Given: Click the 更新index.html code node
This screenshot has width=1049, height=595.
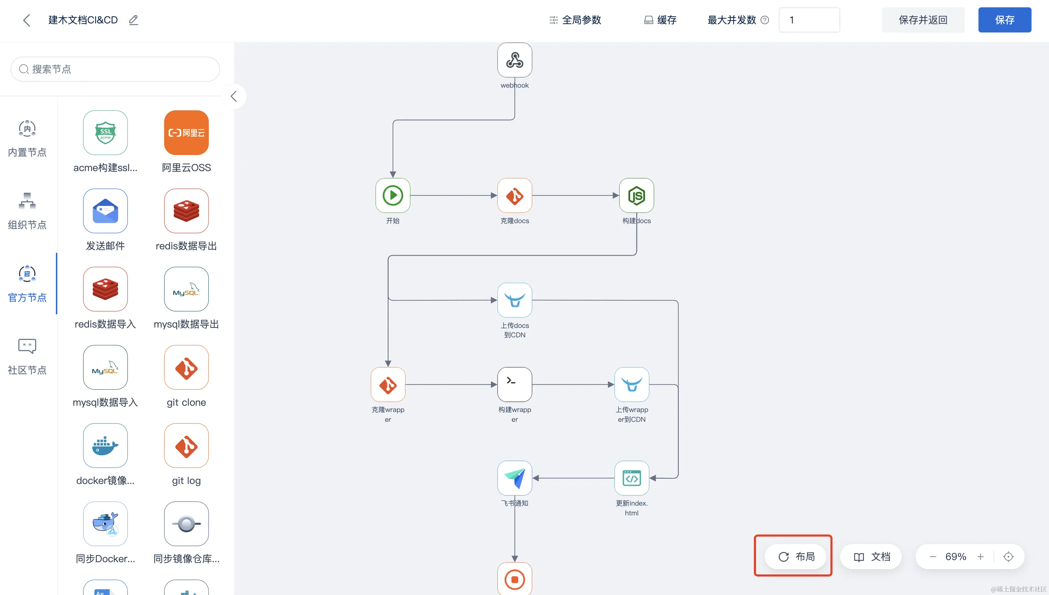Looking at the screenshot, I should point(631,478).
